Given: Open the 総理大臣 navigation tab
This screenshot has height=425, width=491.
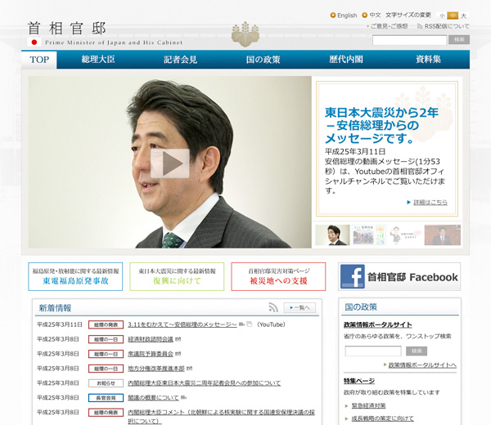Looking at the screenshot, I should (x=100, y=60).
